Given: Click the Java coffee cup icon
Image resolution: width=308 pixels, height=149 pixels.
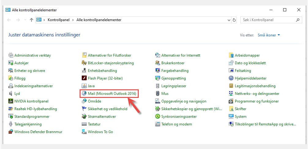Looking at the screenshot, I should (84, 86).
